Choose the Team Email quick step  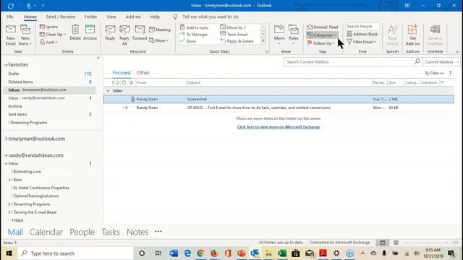pyautogui.click(x=234, y=35)
